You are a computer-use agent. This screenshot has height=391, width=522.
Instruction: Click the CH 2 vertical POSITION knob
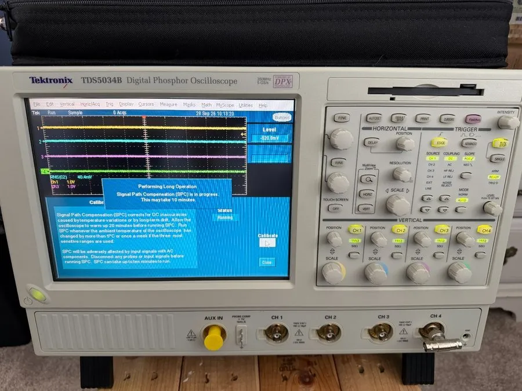pos(379,239)
